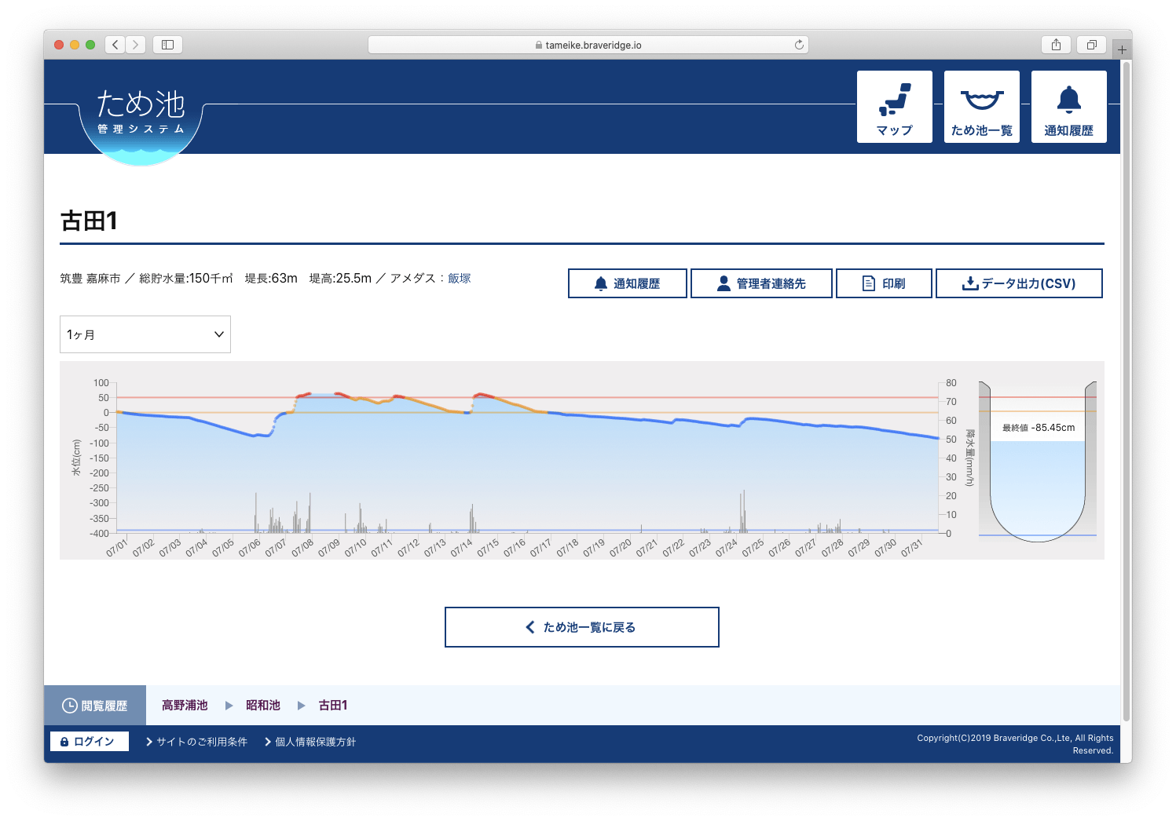Image resolution: width=1176 pixels, height=821 pixels.
Task: Click the 通知履歴 button below title
Action: (x=627, y=283)
